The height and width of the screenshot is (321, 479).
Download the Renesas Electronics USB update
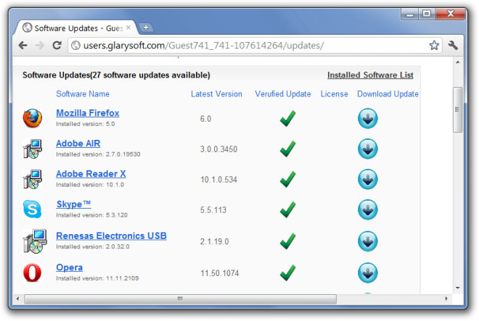[368, 241]
